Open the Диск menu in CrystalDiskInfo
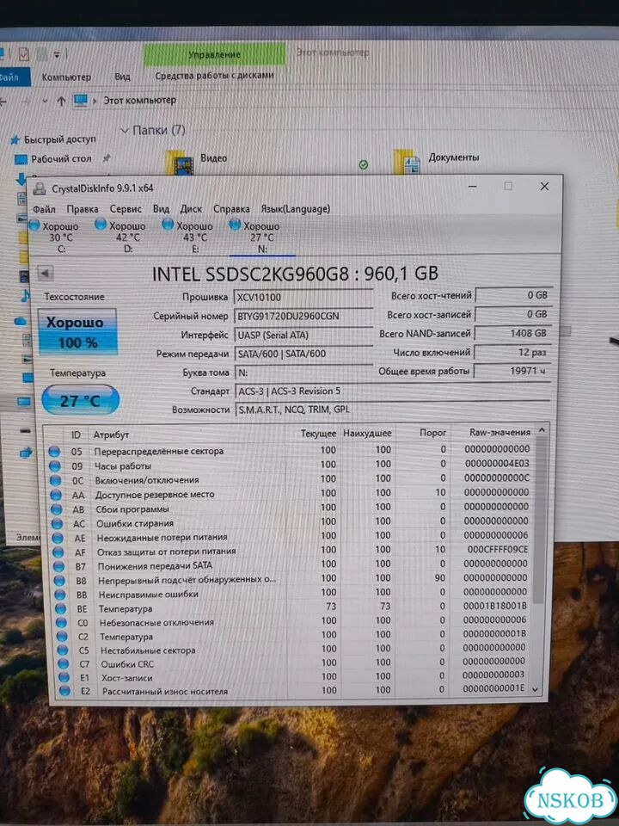 [x=191, y=209]
